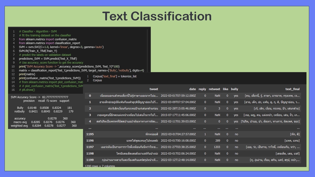The width and height of the screenshot is (315, 177).
Task: Click the SVM accuracy output 82.77777777777777
Action: [x=55, y=97]
